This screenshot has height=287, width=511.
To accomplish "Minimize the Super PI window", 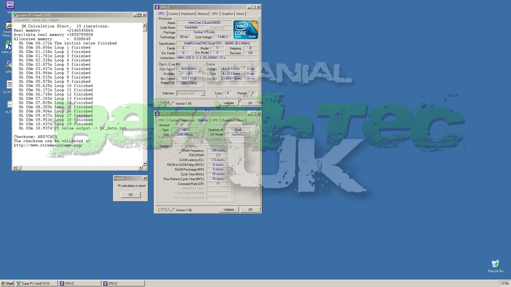I will pyautogui.click(x=135, y=15).
